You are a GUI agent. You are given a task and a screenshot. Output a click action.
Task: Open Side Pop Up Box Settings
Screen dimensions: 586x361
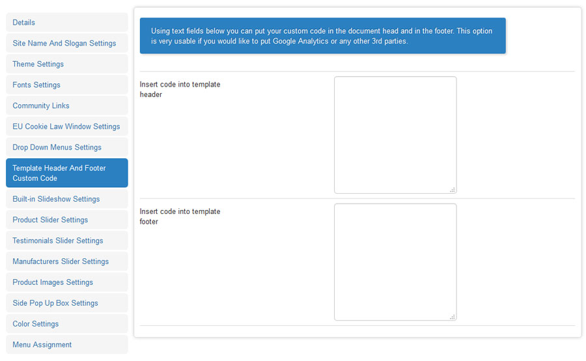click(x=67, y=303)
